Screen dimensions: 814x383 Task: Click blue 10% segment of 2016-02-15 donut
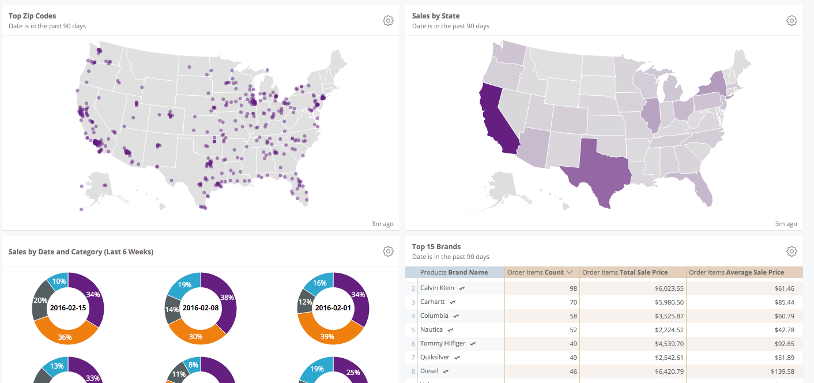[59, 280]
